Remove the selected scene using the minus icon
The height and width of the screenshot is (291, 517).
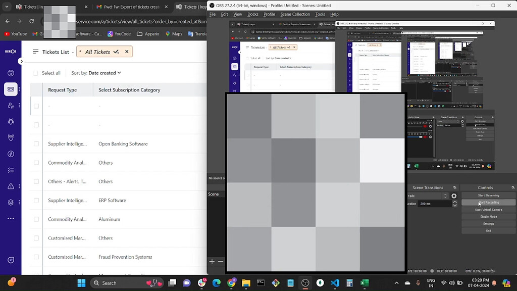(221, 262)
